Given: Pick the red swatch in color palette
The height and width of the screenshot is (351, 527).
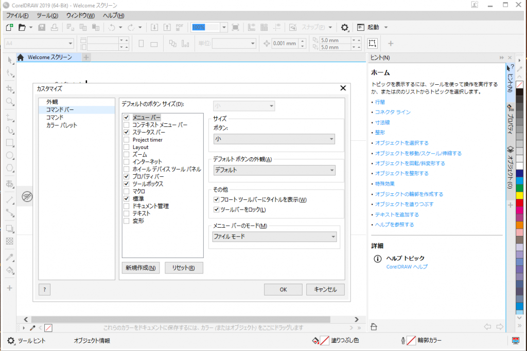Looking at the screenshot, I should [519, 202].
